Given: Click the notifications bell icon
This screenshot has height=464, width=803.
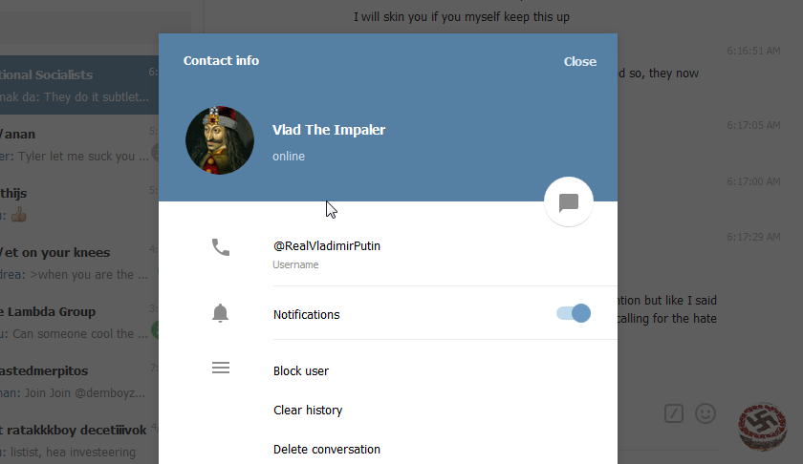Looking at the screenshot, I should click(220, 313).
